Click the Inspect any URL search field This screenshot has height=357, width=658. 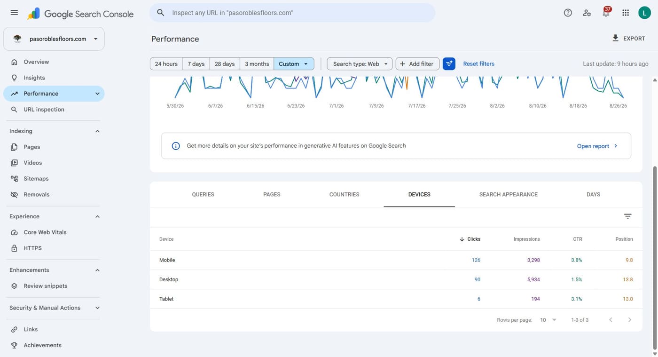coord(292,13)
